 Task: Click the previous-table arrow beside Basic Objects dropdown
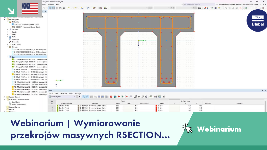[77, 97]
